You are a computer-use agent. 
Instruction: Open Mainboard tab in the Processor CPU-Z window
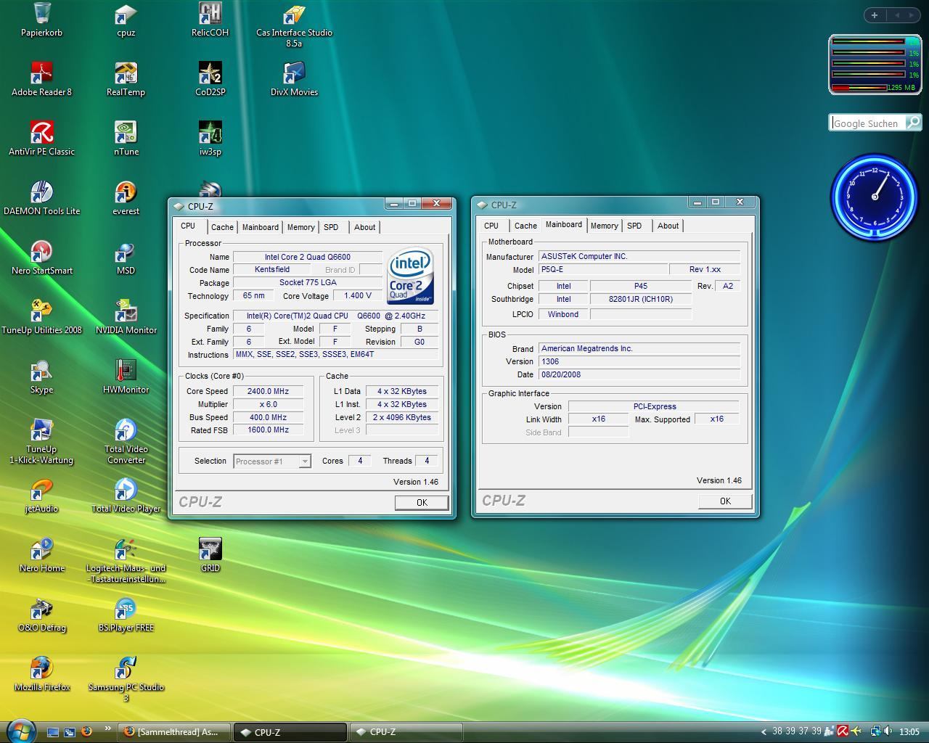pyautogui.click(x=260, y=227)
